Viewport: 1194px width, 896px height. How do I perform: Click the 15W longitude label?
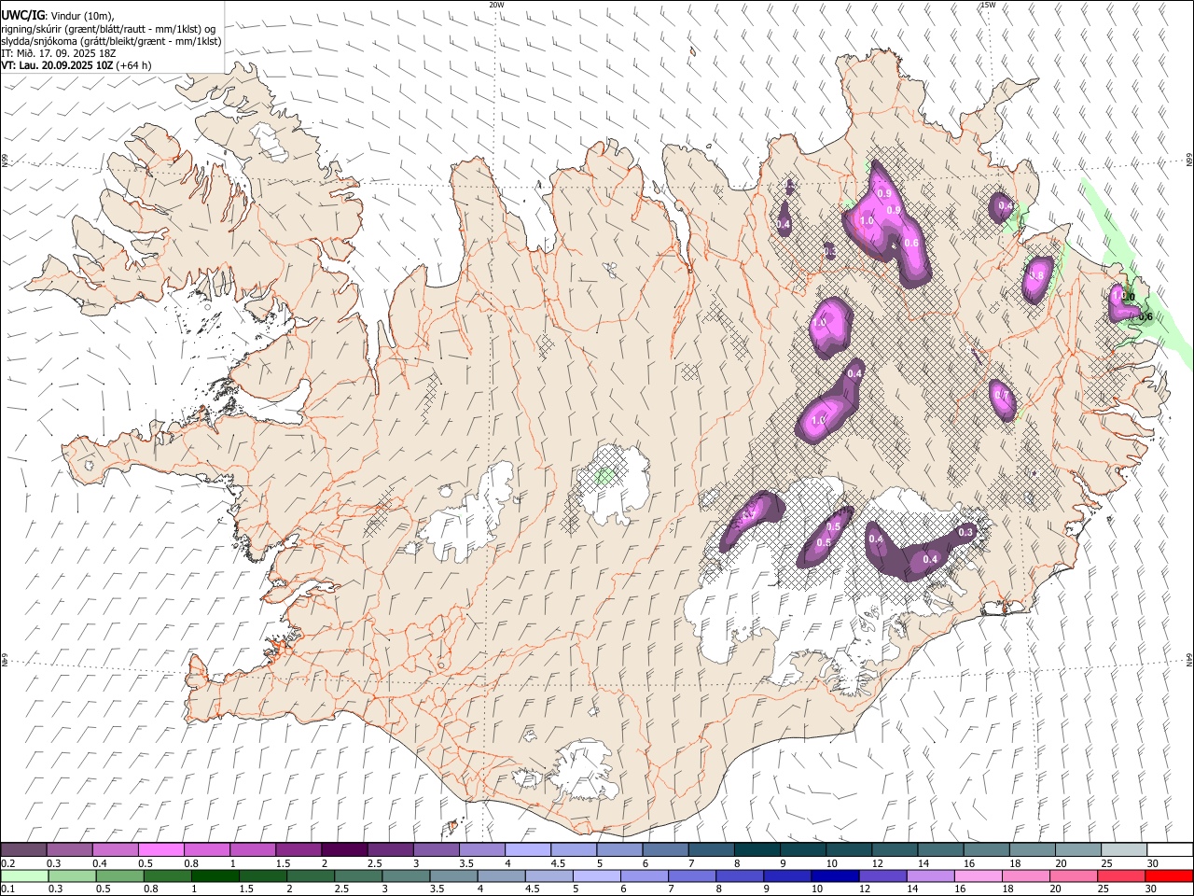(988, 5)
